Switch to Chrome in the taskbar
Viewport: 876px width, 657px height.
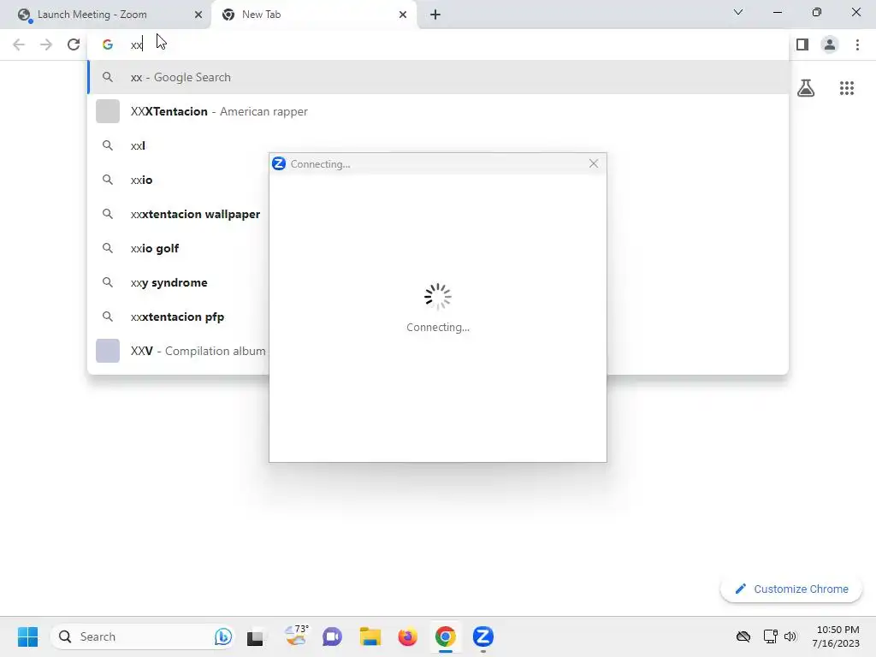tap(445, 636)
